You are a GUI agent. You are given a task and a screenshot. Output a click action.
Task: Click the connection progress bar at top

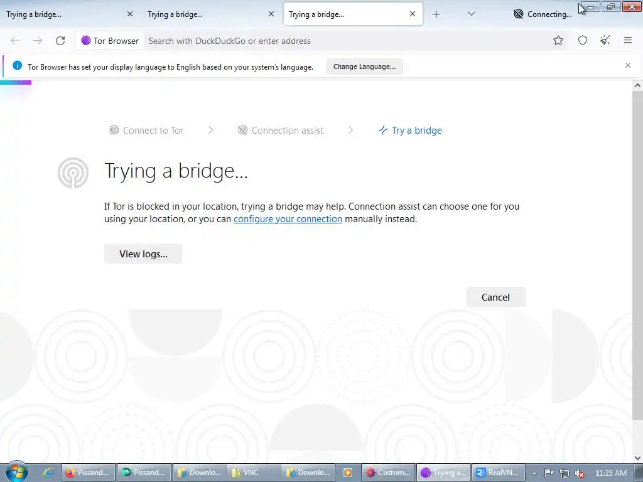[x=16, y=83]
